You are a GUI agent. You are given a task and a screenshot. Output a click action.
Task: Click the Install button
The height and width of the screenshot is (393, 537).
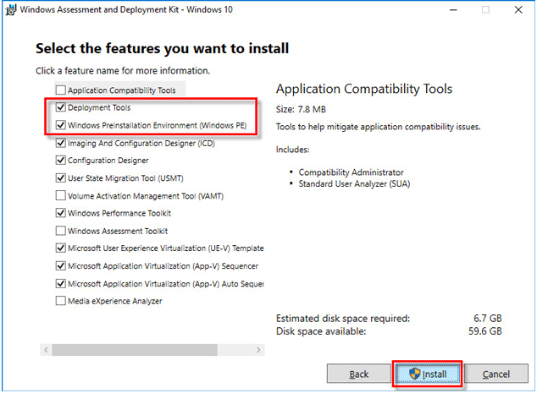[x=427, y=374]
